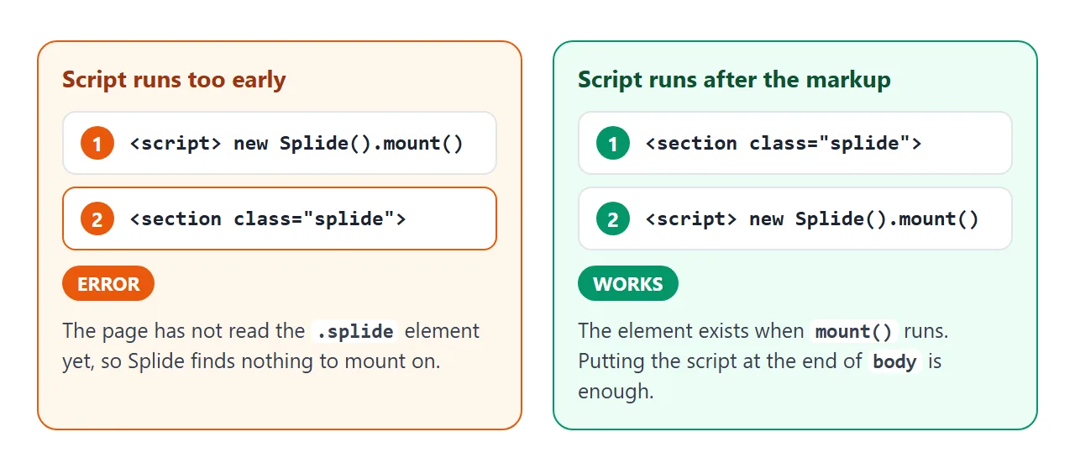Click the heading "Script runs too early"
This screenshot has width=1075, height=474.
pyautogui.click(x=174, y=80)
